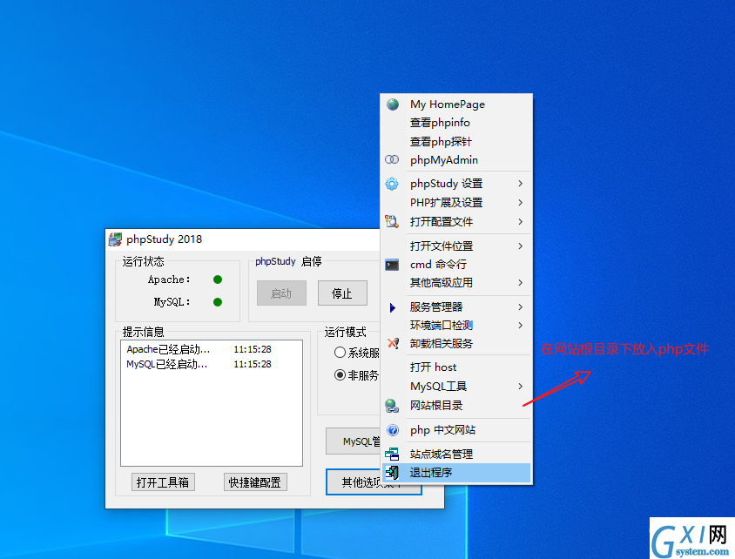
Task: Open My HomePage from the menu
Action: (x=456, y=104)
